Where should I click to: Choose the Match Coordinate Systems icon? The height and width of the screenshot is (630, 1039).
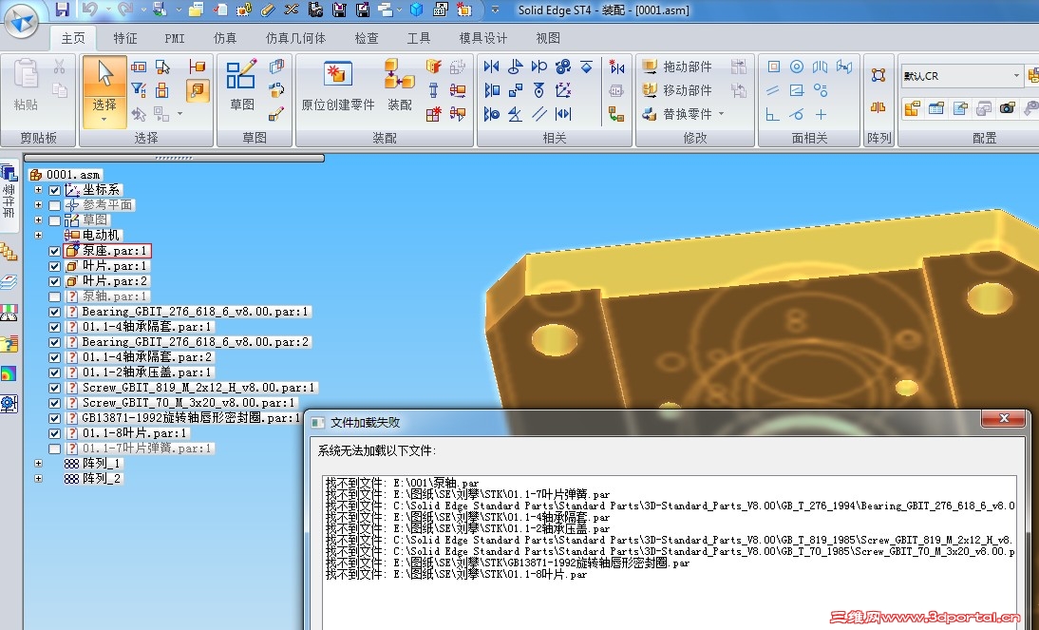tap(562, 90)
